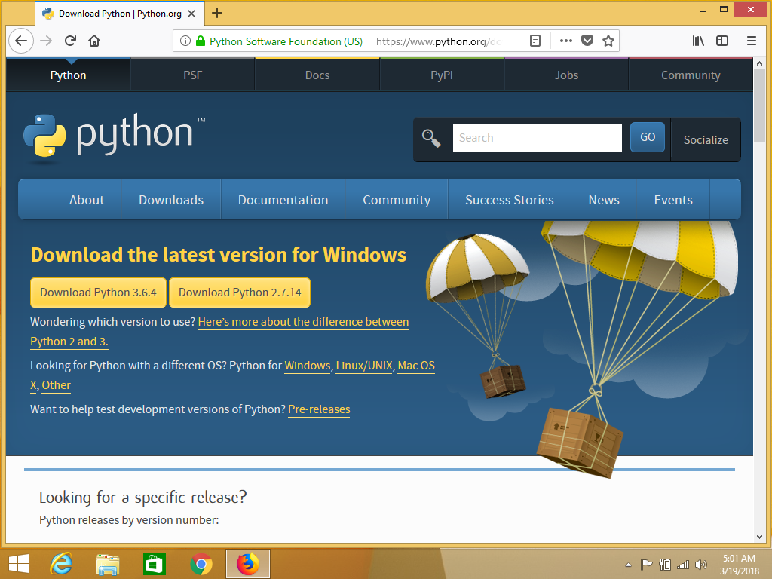Image resolution: width=772 pixels, height=579 pixels.
Task: Open the Pre-releases link
Action: 319,409
